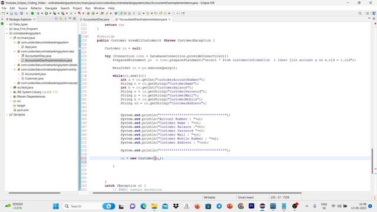Click the editor vertical scrollbar thumb
The height and width of the screenshot is (212, 377).
(x=372, y=161)
